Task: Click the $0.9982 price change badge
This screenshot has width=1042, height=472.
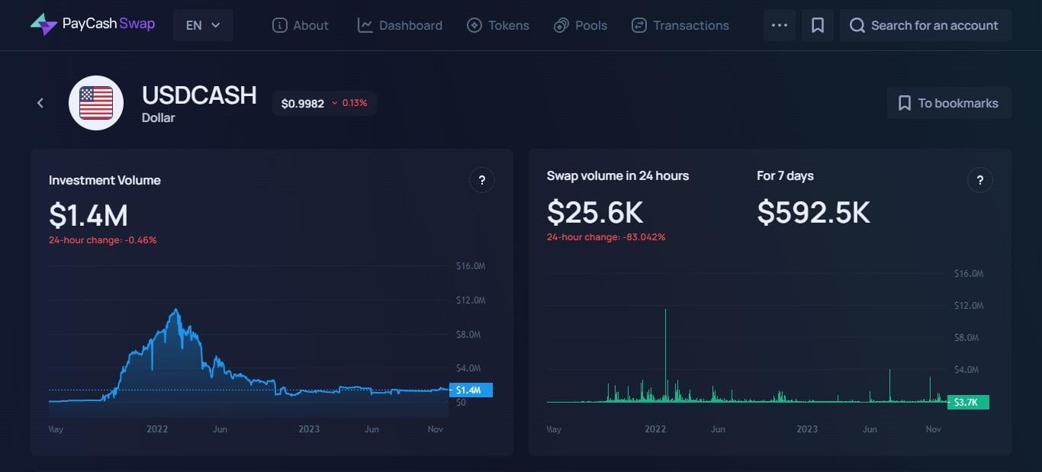Action: 324,103
